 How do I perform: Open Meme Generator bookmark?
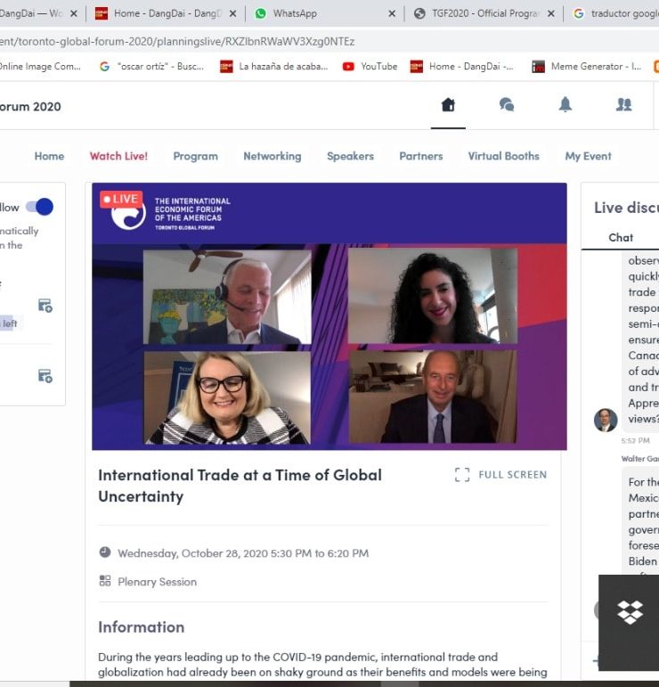pos(587,67)
